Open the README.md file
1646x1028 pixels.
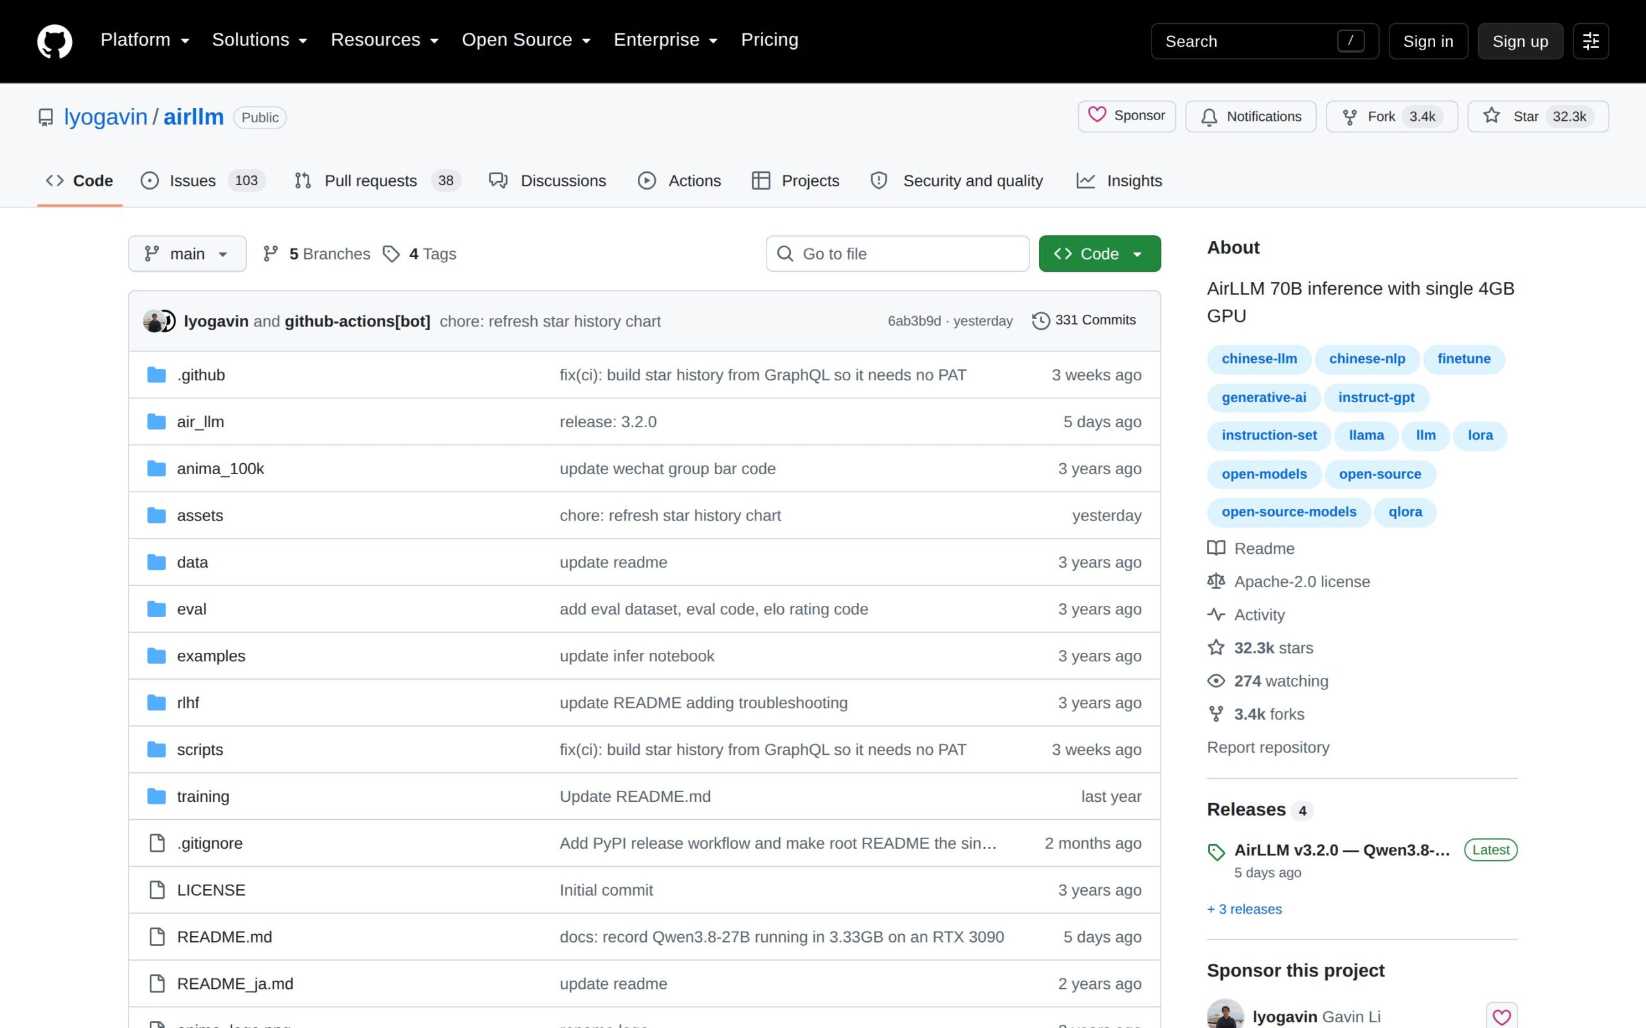coord(224,937)
